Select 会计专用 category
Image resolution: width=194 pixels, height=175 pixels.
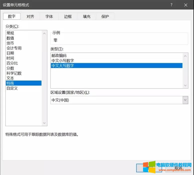14,48
